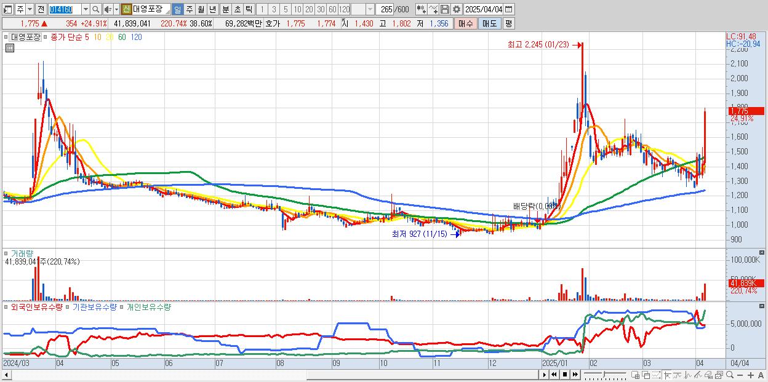Viewport: 768px width, 382px height.
Task: Click the bottom magnifier zoom icon
Action: click(x=729, y=375)
